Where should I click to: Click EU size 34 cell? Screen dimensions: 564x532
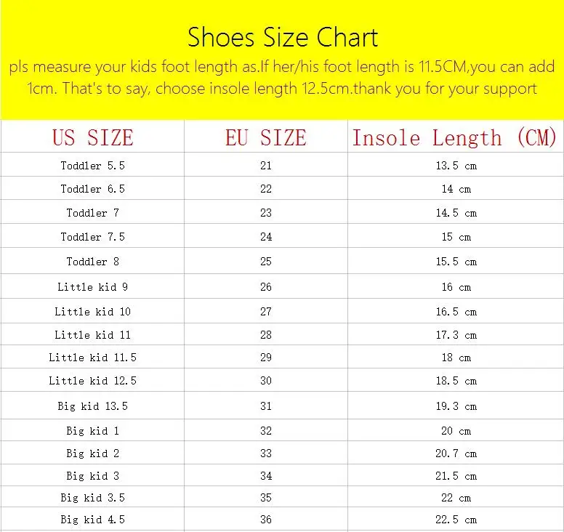266,476
